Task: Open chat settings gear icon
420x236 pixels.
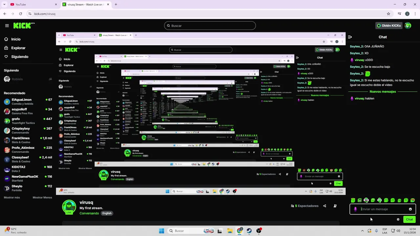Action: (398, 220)
